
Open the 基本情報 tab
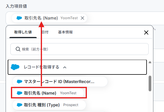tap(65, 32)
